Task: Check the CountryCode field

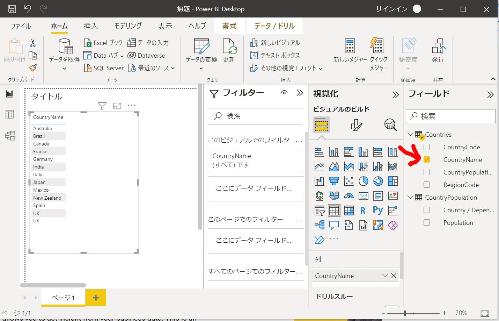Action: (427, 147)
